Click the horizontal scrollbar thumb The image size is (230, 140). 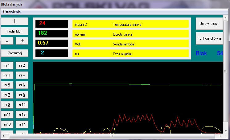coord(112,136)
